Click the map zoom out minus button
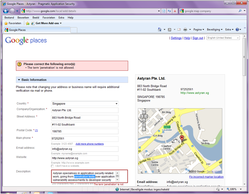This screenshot has height=194, width=249. [x=144, y=129]
